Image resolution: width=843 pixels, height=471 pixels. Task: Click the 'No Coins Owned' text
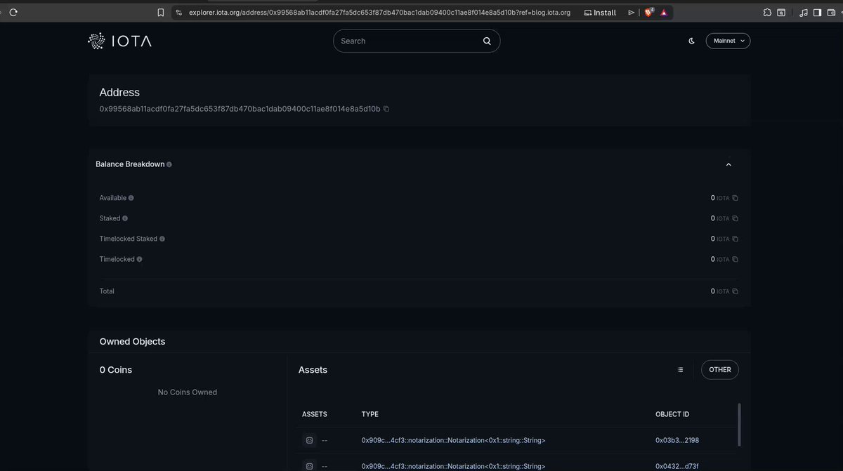coord(188,392)
